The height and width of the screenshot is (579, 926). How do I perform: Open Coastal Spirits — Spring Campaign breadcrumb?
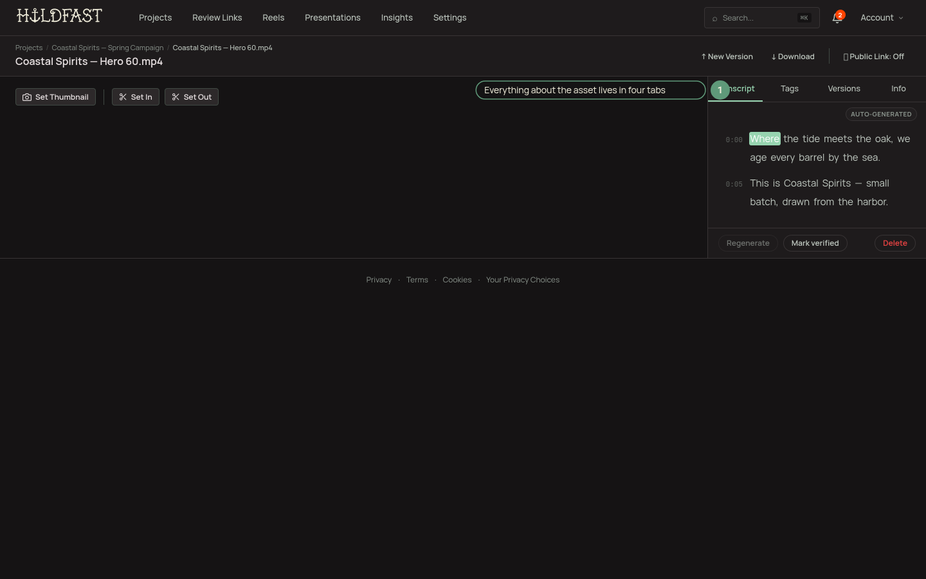coord(107,48)
